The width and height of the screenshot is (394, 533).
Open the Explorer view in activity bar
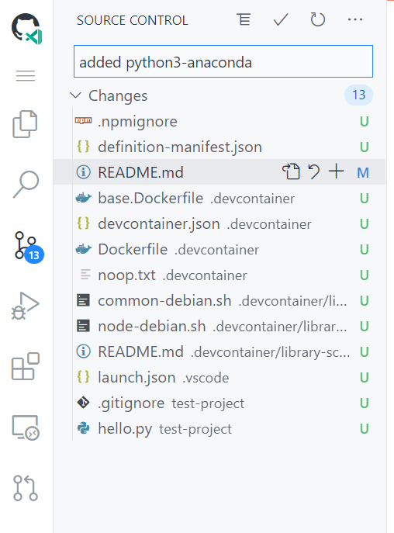25,123
